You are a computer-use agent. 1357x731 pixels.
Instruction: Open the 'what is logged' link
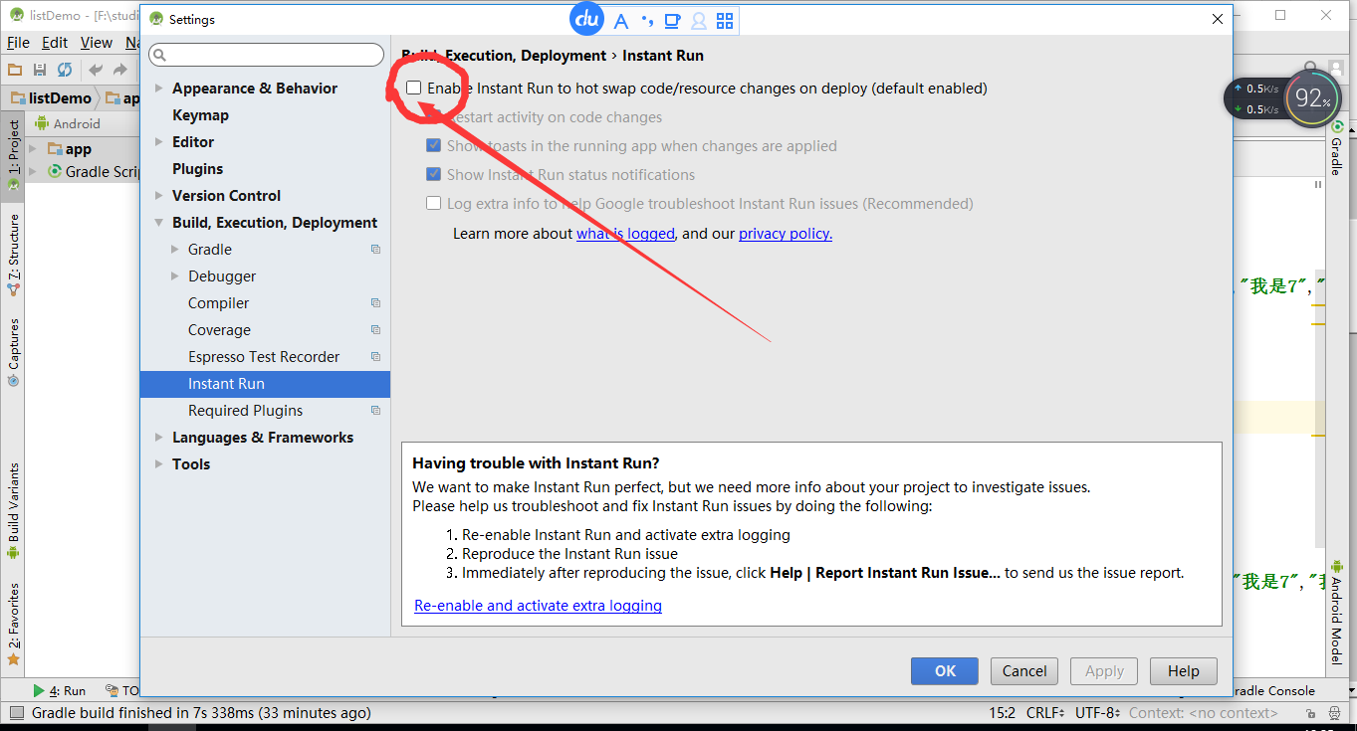[625, 234]
